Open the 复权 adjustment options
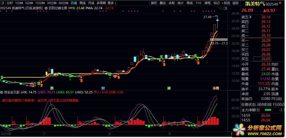 tap(154, 3)
